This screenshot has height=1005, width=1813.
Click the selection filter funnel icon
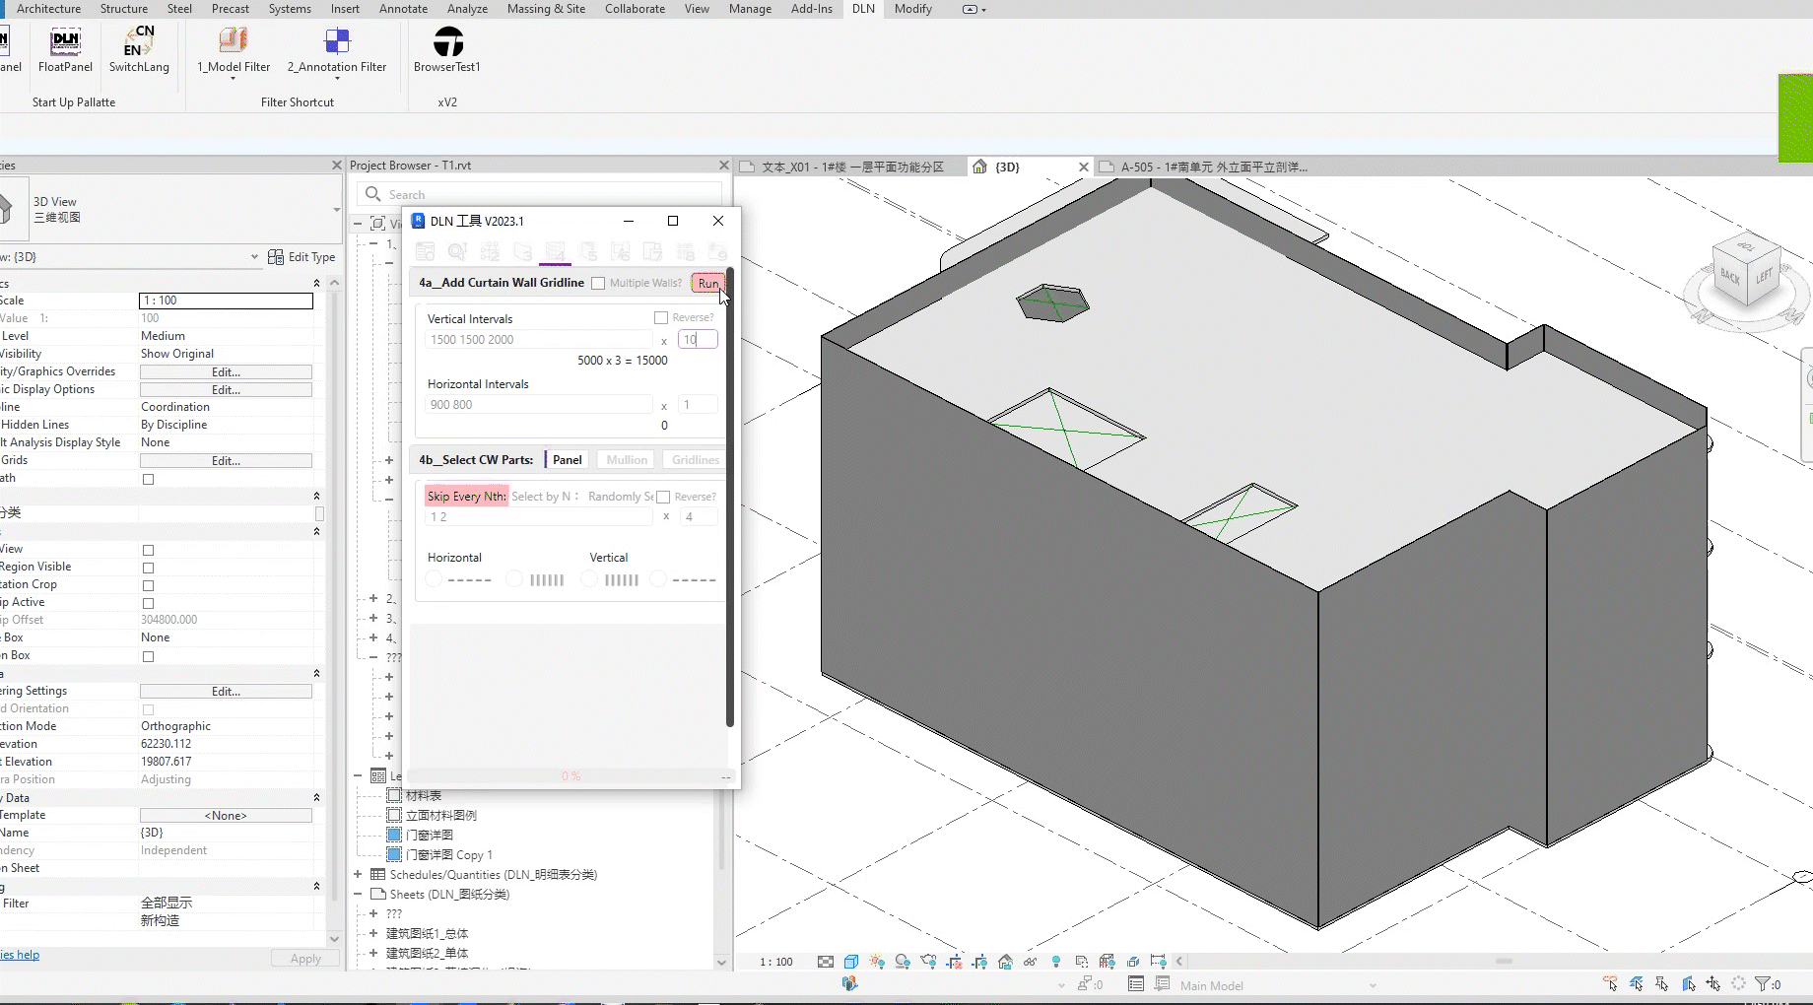click(x=1764, y=983)
